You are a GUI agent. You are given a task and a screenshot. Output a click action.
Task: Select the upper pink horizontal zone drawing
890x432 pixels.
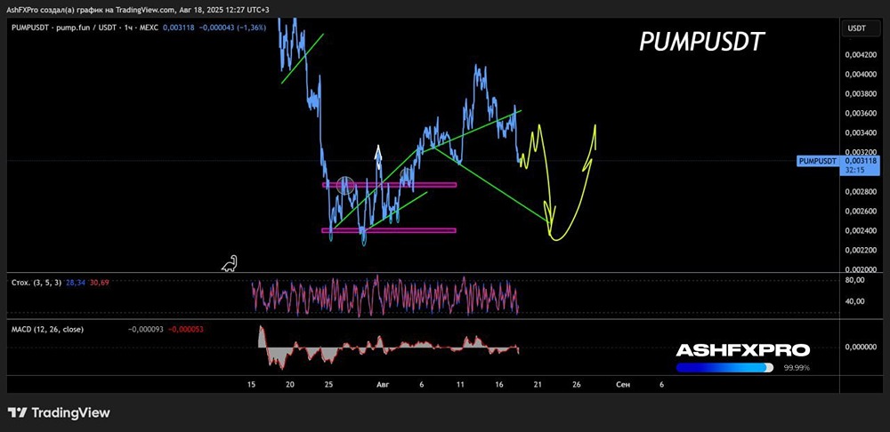point(390,185)
